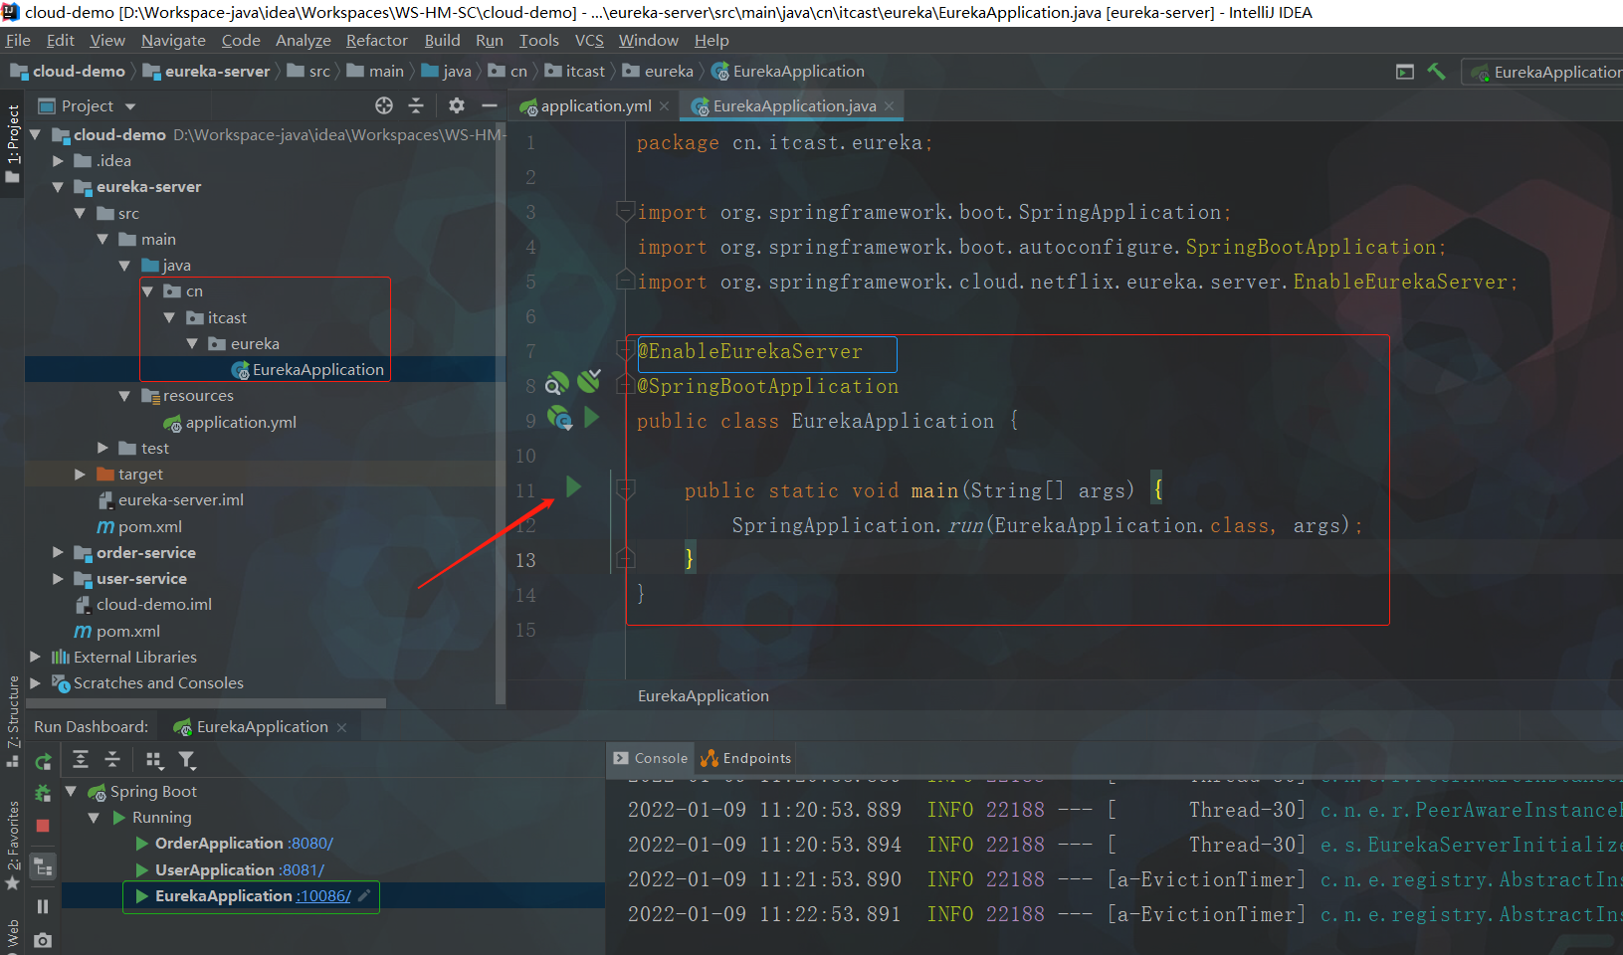1623x955 pixels.
Task: Close the application.yml tab
Action: click(x=665, y=106)
